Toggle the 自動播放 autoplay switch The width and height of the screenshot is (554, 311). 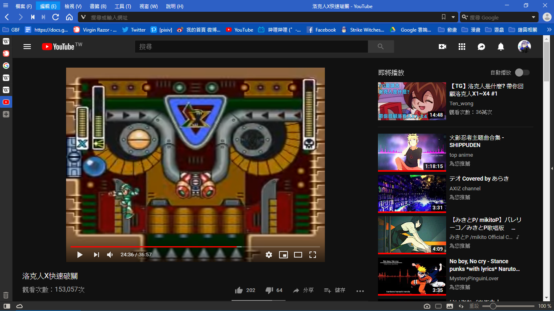(522, 72)
